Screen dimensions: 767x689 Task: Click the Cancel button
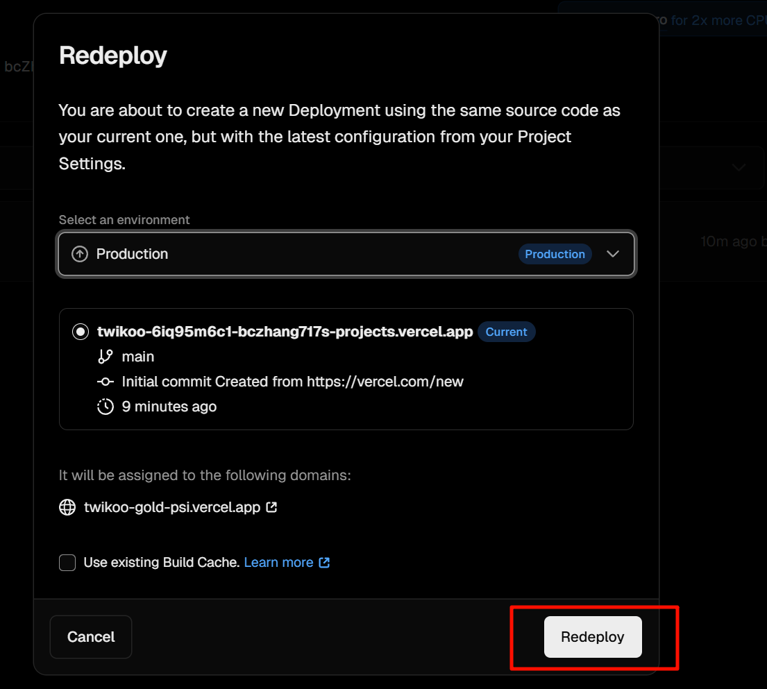tap(91, 637)
